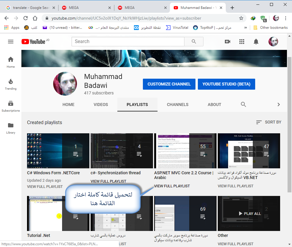This screenshot has height=247, width=292.
Task: Expand the hidden bookmarks chevron
Action: (245, 28)
